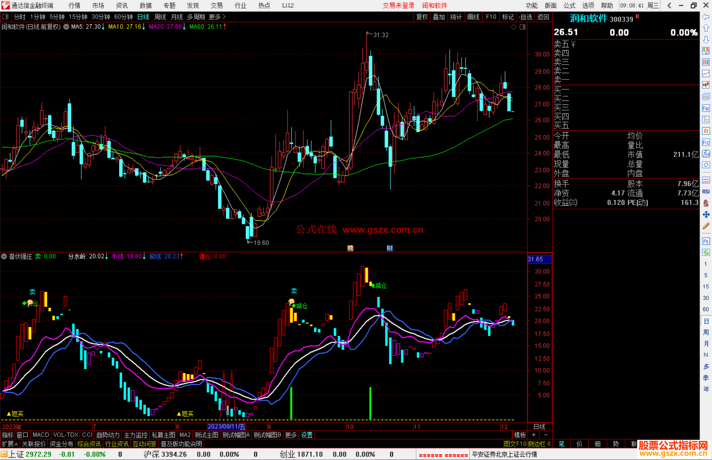Open the 更多 indicator tabs list

pyautogui.click(x=291, y=435)
